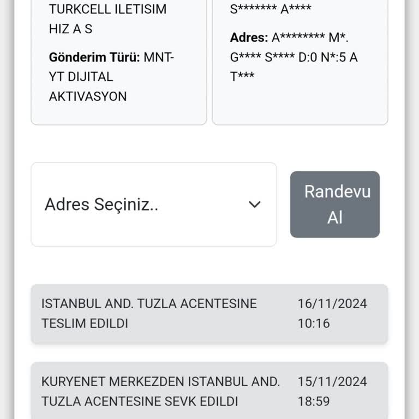Click the chevron arrow in address dropdown
Screen dimensions: 419x419
tap(254, 205)
